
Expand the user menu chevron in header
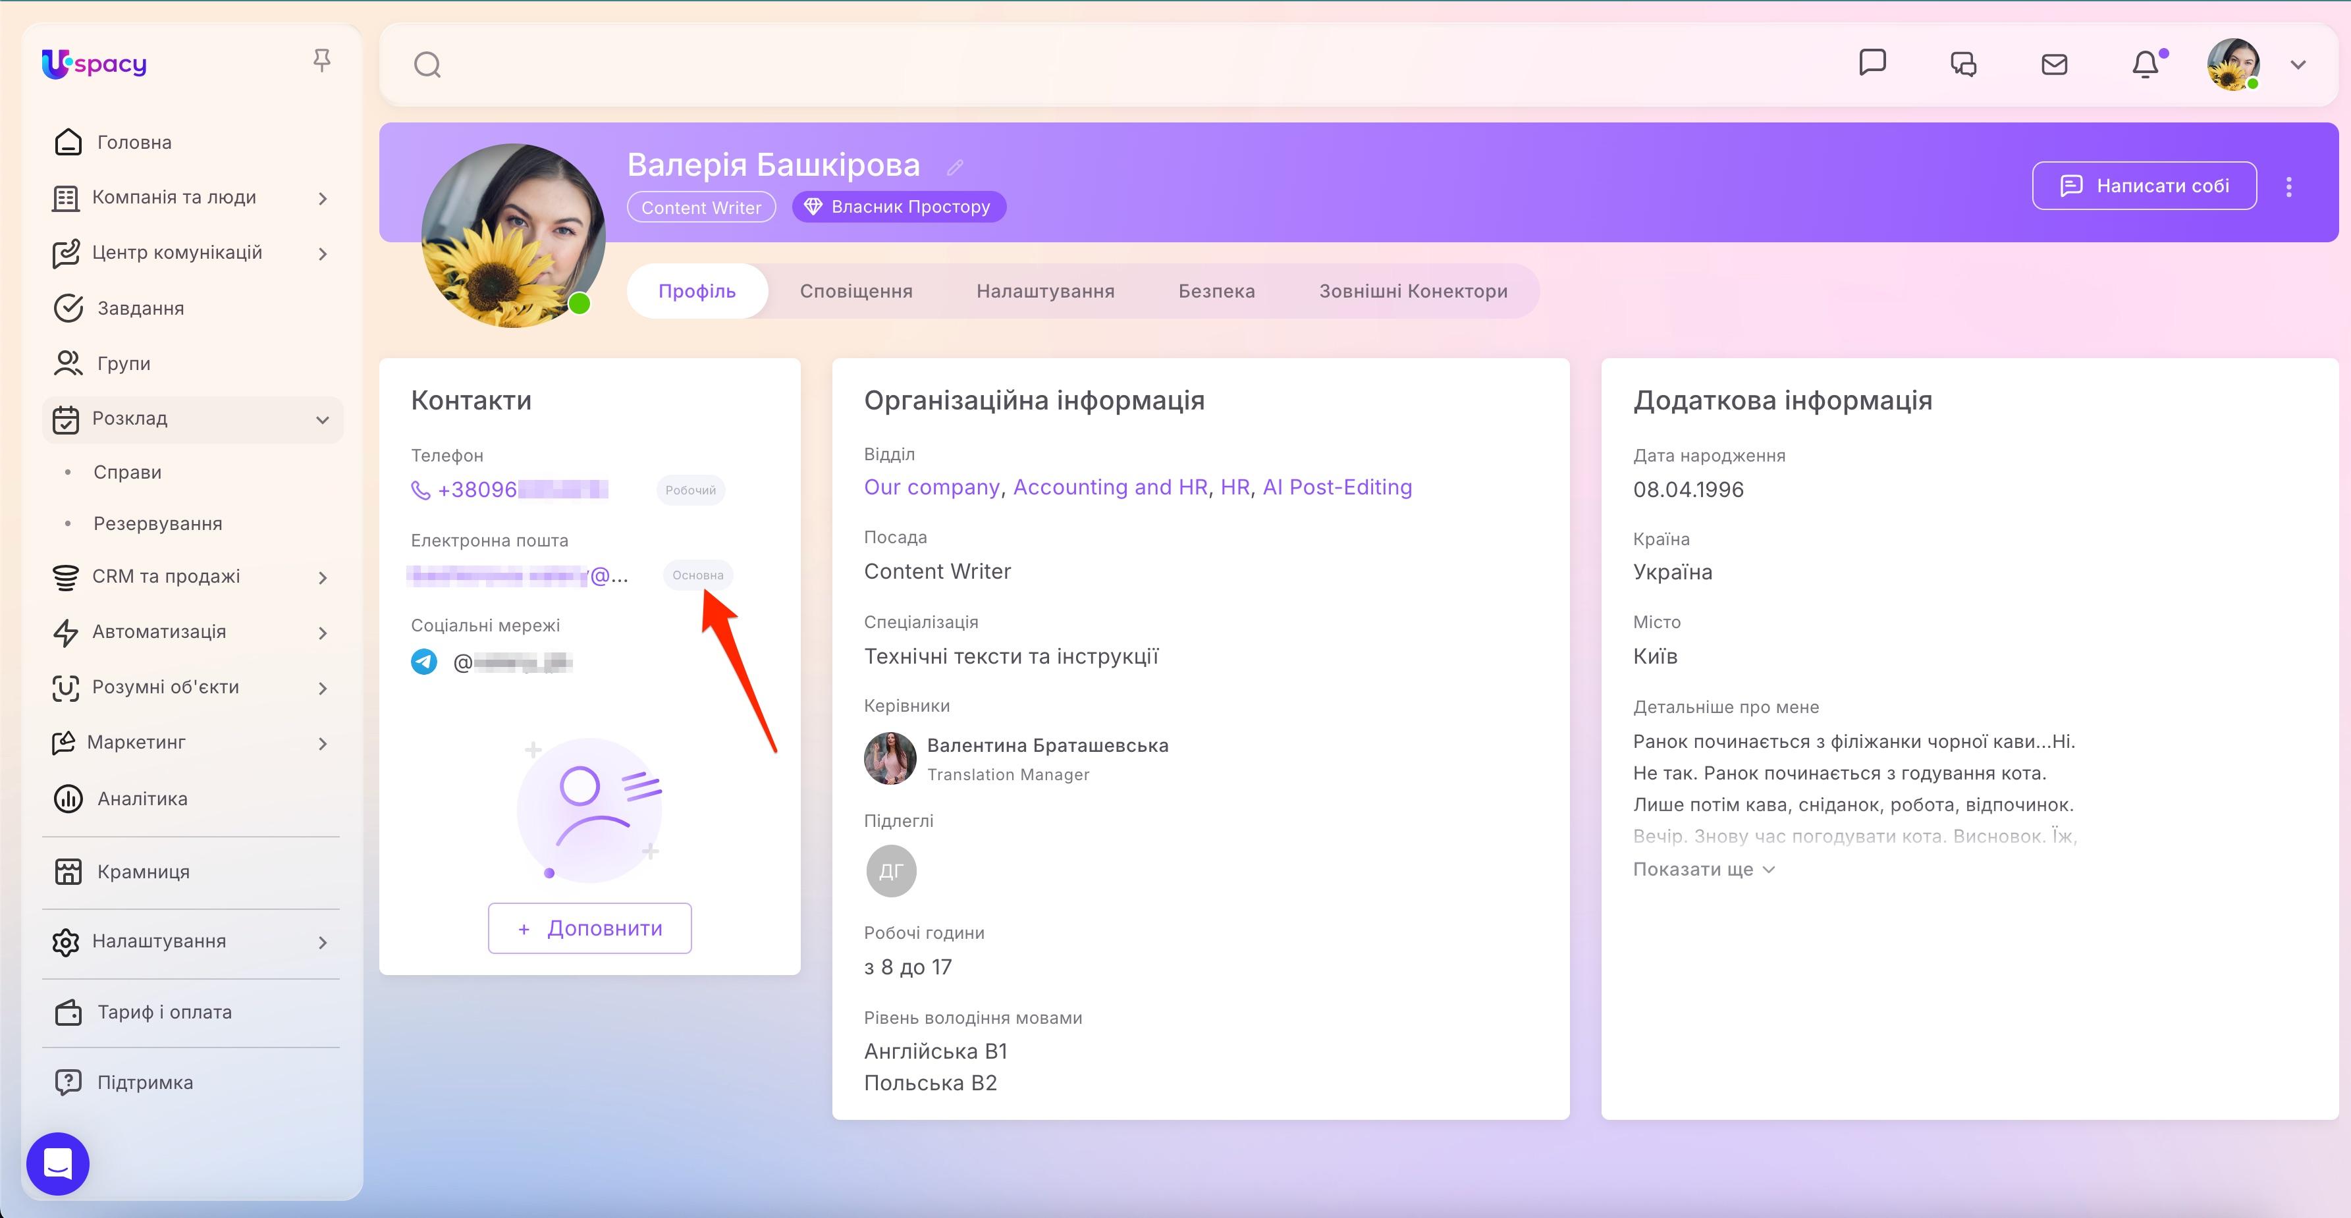[2298, 65]
